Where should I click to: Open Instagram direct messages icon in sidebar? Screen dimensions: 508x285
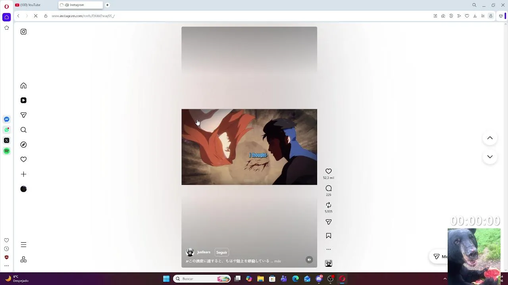(23, 115)
